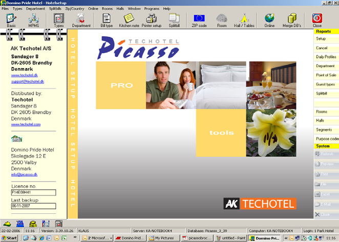Expand the grouped '2 Microsof...' taskbar button dropdown
The image size is (339, 242).
[x=111, y=238]
